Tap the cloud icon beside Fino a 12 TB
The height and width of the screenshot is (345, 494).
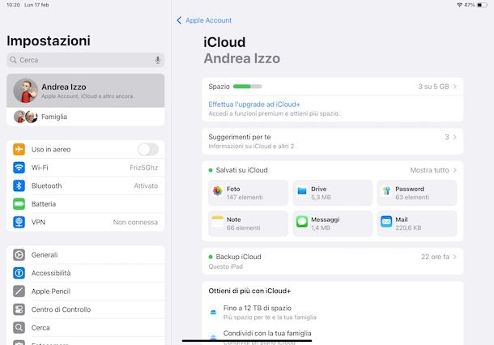(213, 313)
